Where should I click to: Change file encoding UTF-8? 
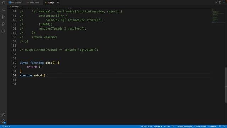(x=167, y=127)
